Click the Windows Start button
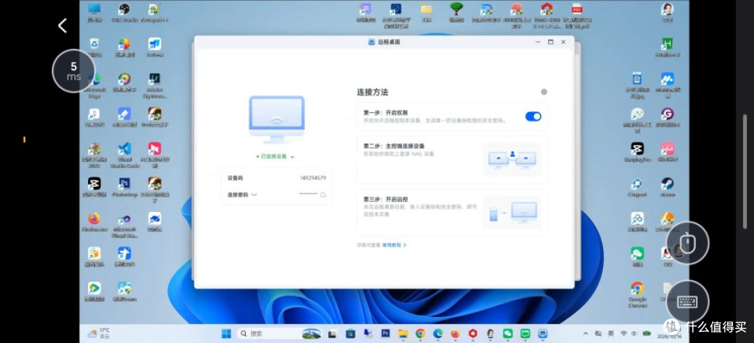 point(226,333)
